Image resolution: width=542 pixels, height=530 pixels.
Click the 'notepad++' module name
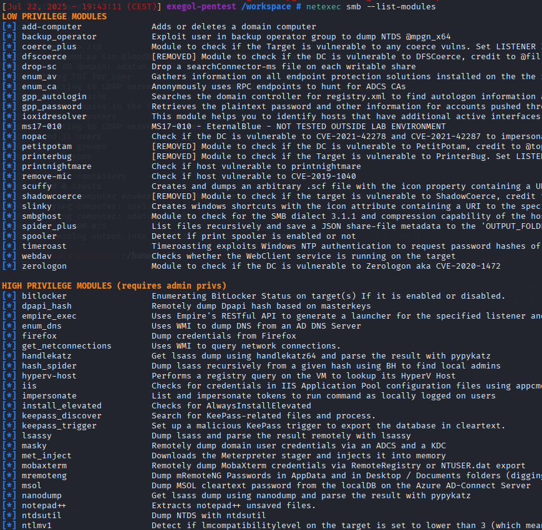[x=44, y=506]
